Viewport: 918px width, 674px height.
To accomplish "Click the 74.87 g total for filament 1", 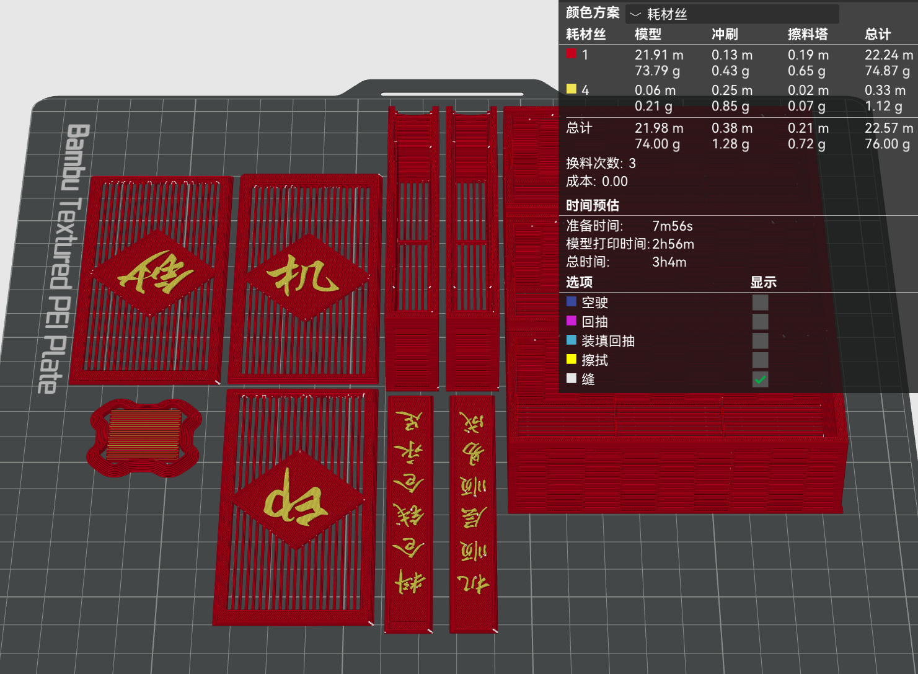I will click(887, 71).
